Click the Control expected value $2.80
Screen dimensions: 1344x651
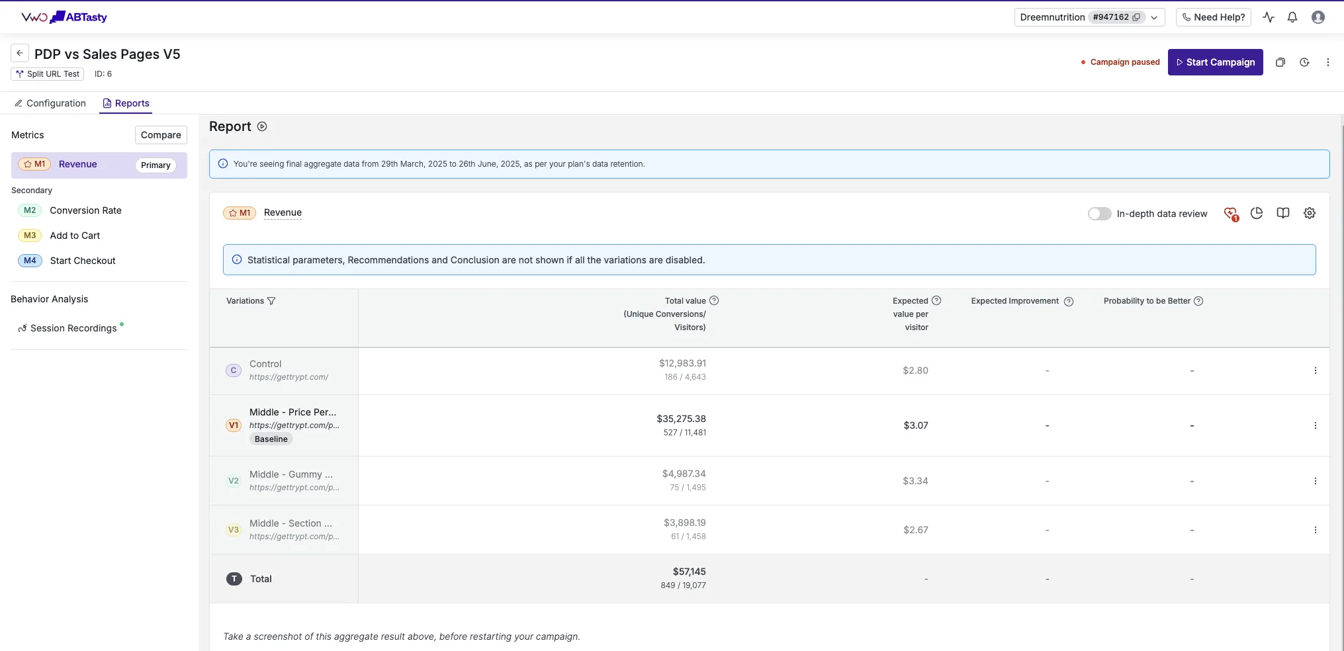point(915,370)
